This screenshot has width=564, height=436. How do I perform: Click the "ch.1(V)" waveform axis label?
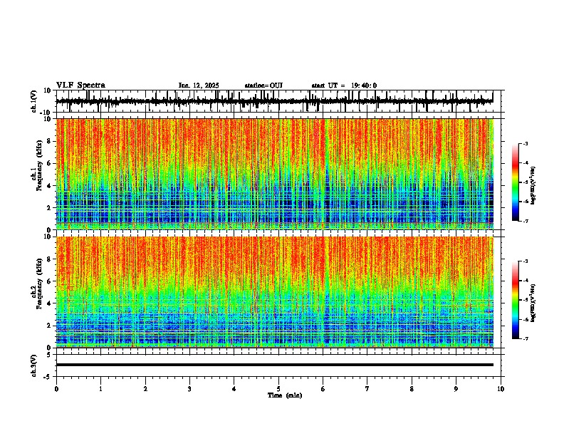click(x=34, y=101)
